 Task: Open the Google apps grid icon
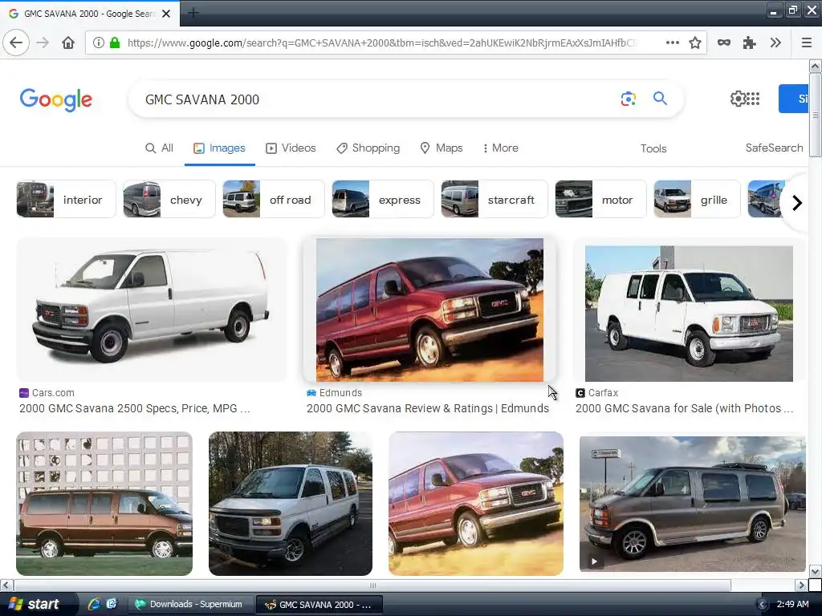[x=753, y=99]
